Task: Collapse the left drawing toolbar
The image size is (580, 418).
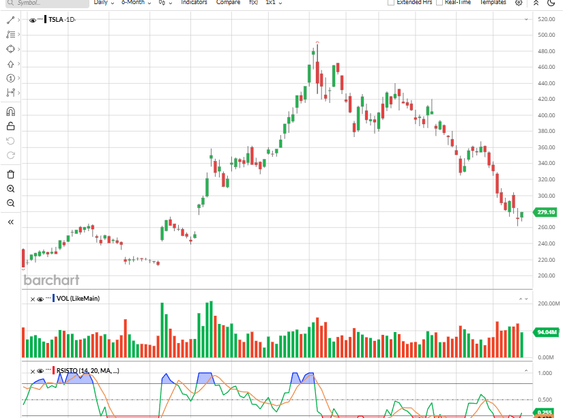Action: pyautogui.click(x=10, y=222)
